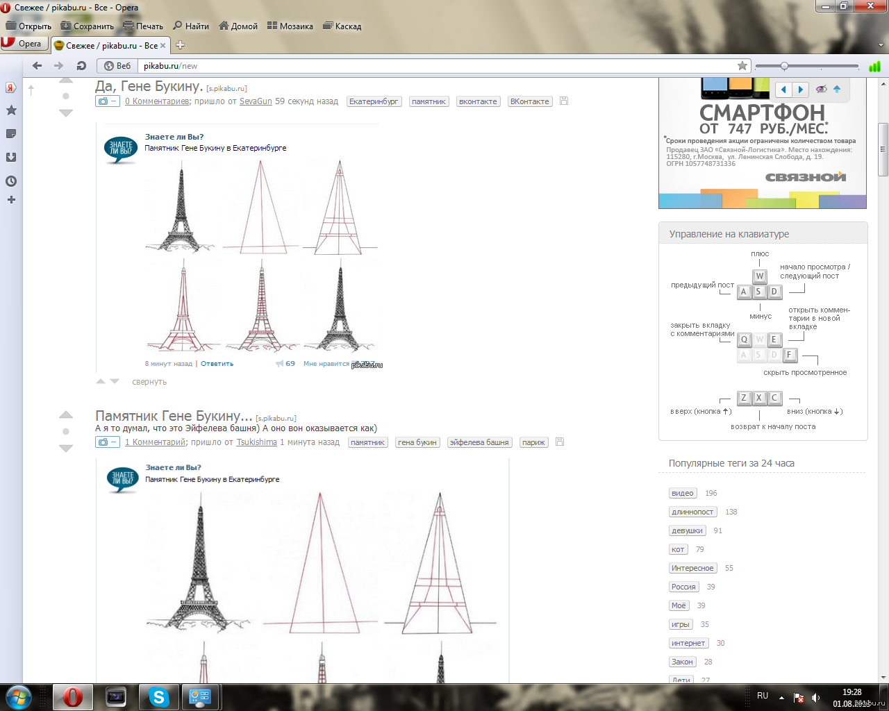Click the zoom slider handle
This screenshot has height=711, width=889.
click(x=784, y=67)
